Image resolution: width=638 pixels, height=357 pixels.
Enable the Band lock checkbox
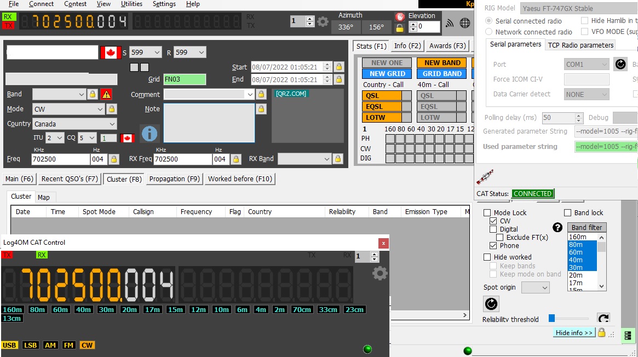pyautogui.click(x=567, y=212)
